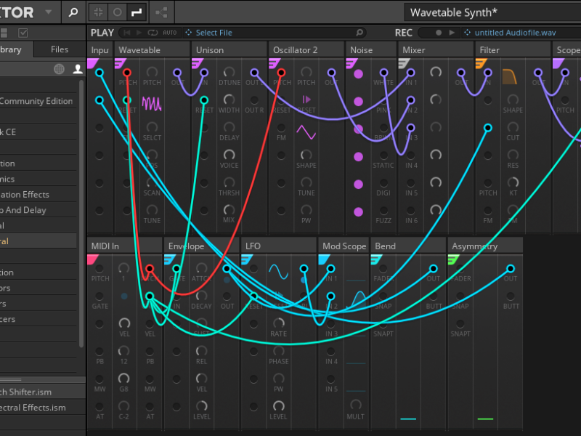Viewport: 581px width, 436px height.
Task: Click the orange Filter shape icon
Action: (510, 77)
